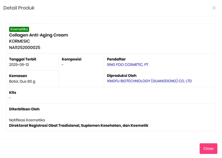Select the product name Collagen Anti-Aging Cream
This screenshot has height=158, width=222.
[x=38, y=35]
